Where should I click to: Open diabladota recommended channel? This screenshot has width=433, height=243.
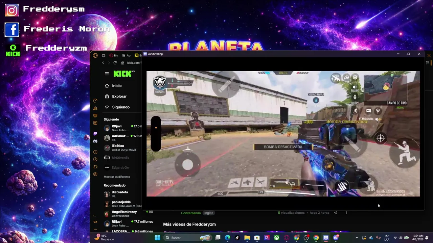[123, 194]
